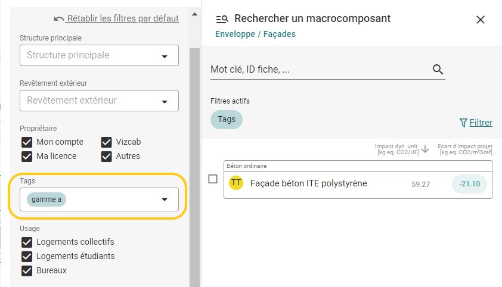Click the sort arrow by Impact dyn. unit.
Screen dimensions: 502x287
[425, 149]
